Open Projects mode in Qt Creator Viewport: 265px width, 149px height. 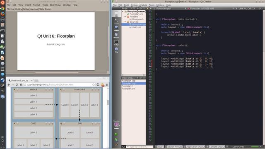coord(116,36)
